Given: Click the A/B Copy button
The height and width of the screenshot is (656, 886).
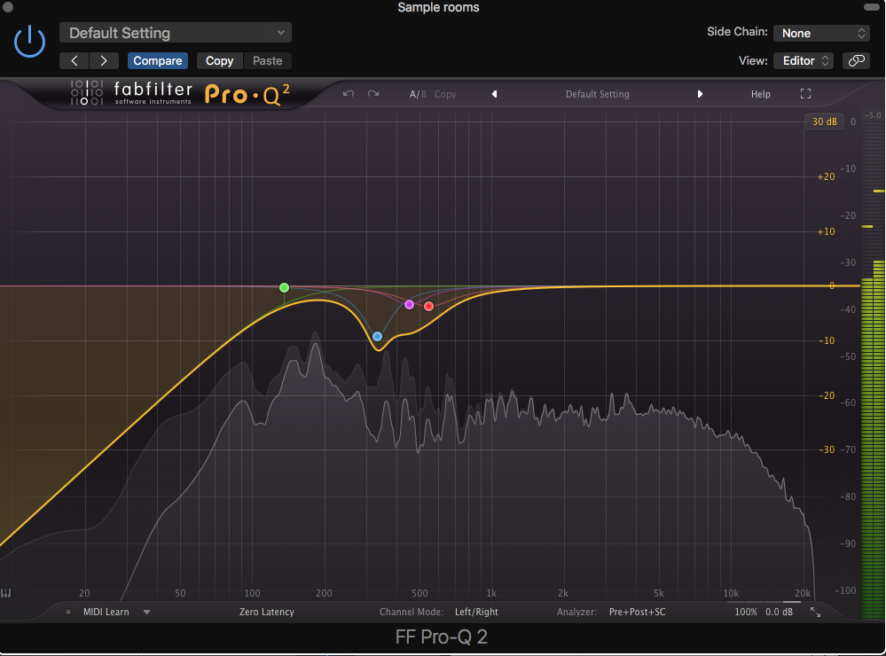Looking at the screenshot, I should click(x=445, y=94).
